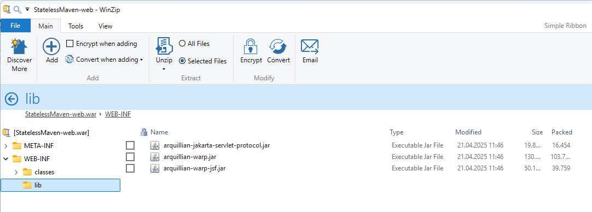Viewport: 592px width, 212px height.
Task: Open the Discover More house icon
Action: pyautogui.click(x=19, y=47)
